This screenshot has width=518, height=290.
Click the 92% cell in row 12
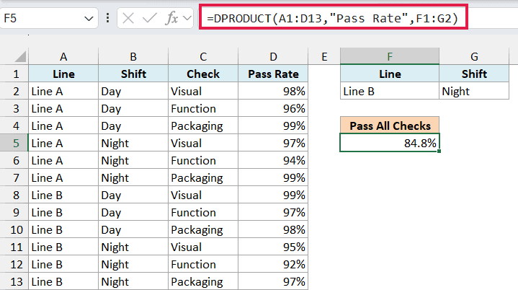click(x=273, y=264)
